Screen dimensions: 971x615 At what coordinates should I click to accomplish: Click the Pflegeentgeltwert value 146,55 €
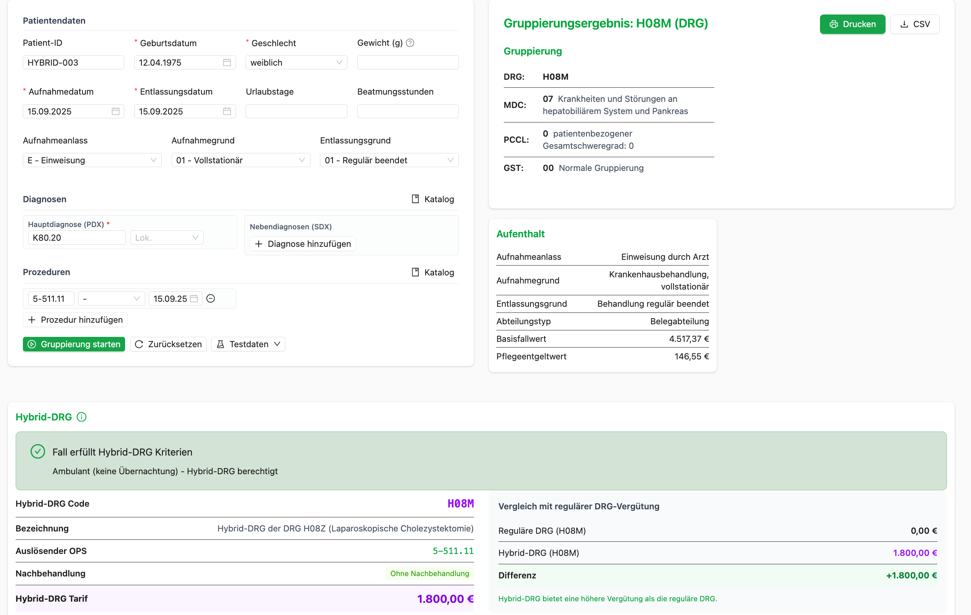coord(691,356)
